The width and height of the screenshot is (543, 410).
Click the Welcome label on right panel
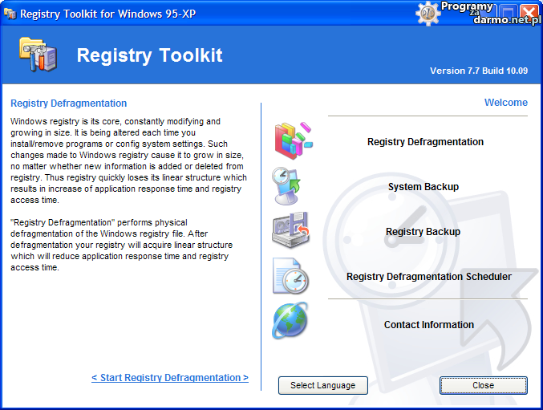coord(505,103)
